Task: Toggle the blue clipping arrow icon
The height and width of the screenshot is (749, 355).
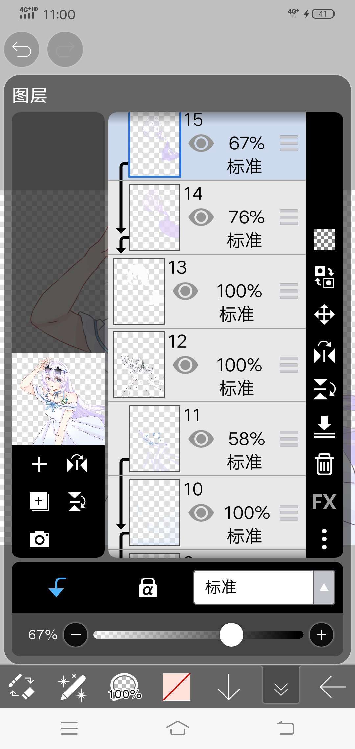Action: point(57,587)
